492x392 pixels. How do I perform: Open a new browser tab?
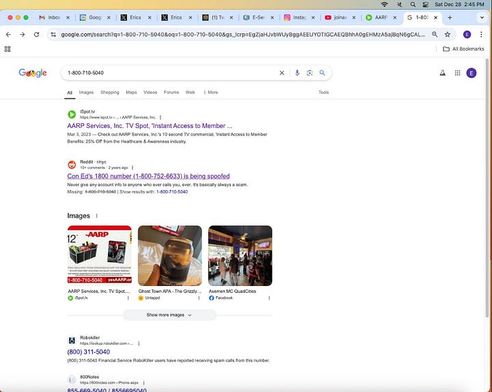click(x=450, y=18)
